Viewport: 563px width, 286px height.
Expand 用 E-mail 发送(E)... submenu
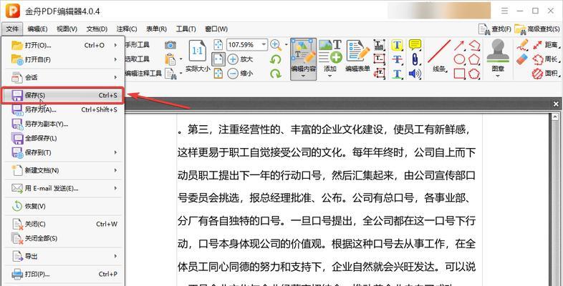[64, 188]
